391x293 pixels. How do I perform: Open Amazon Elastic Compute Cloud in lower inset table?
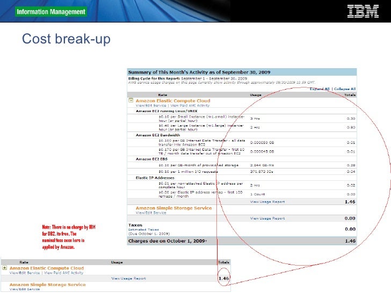point(47,268)
